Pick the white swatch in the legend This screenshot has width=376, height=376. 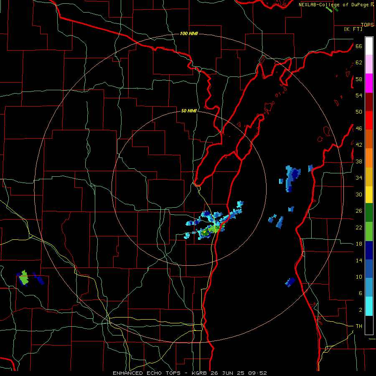(x=369, y=46)
